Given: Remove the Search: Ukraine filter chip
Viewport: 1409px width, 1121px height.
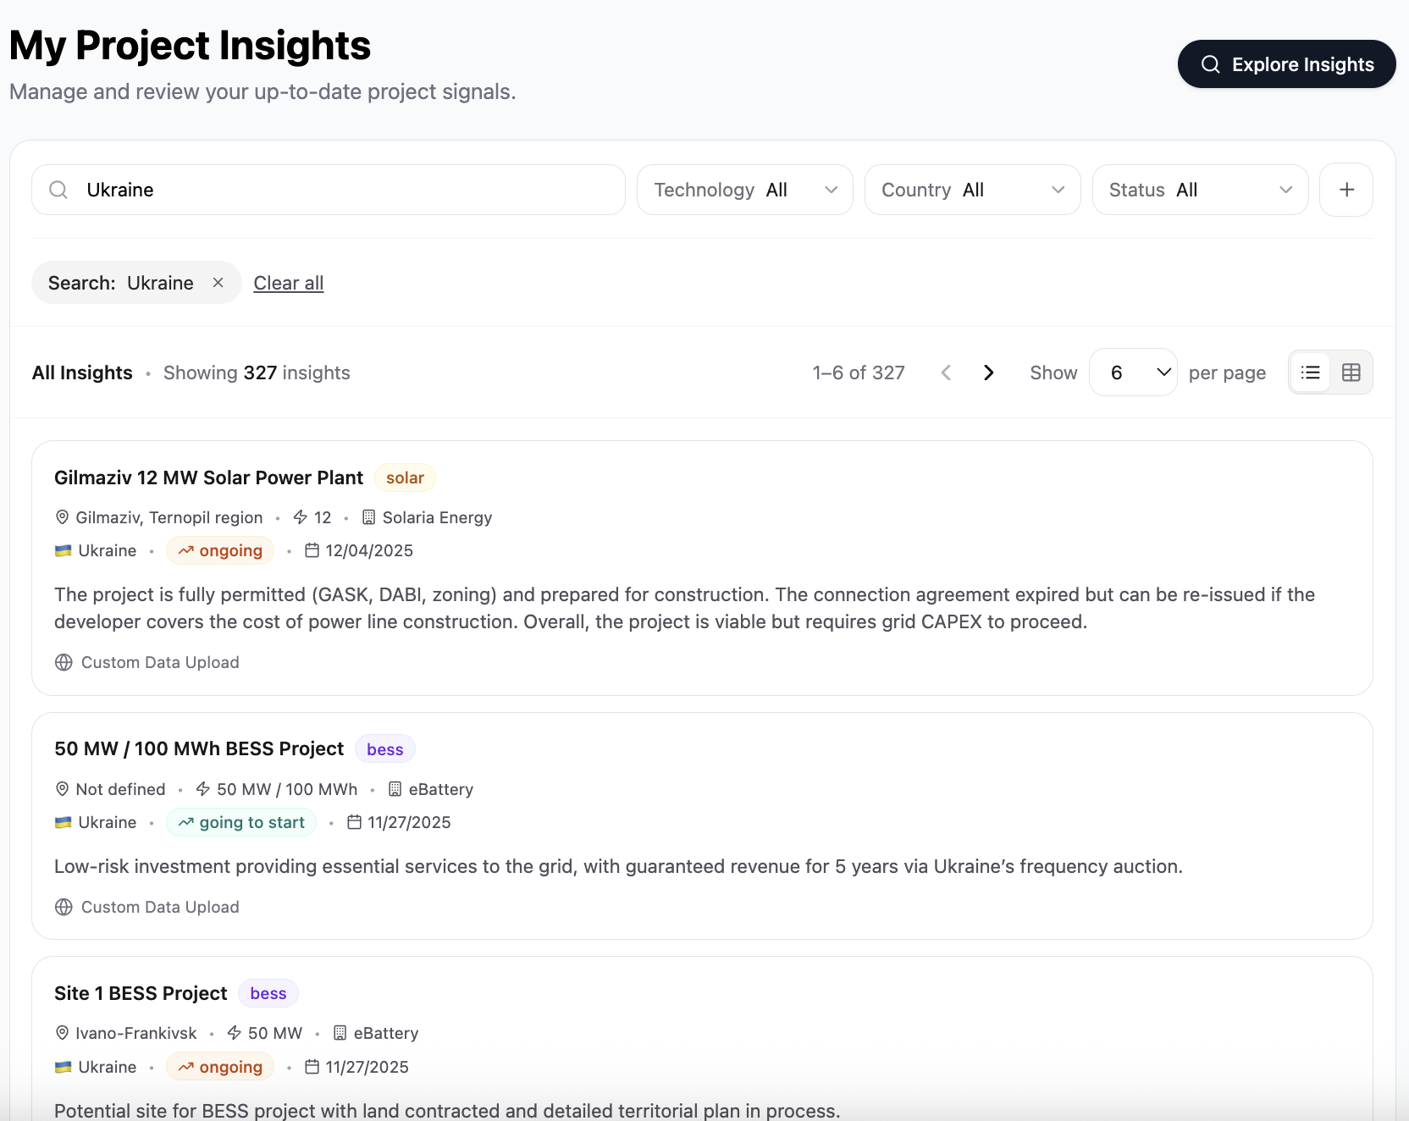Looking at the screenshot, I should click(x=218, y=283).
